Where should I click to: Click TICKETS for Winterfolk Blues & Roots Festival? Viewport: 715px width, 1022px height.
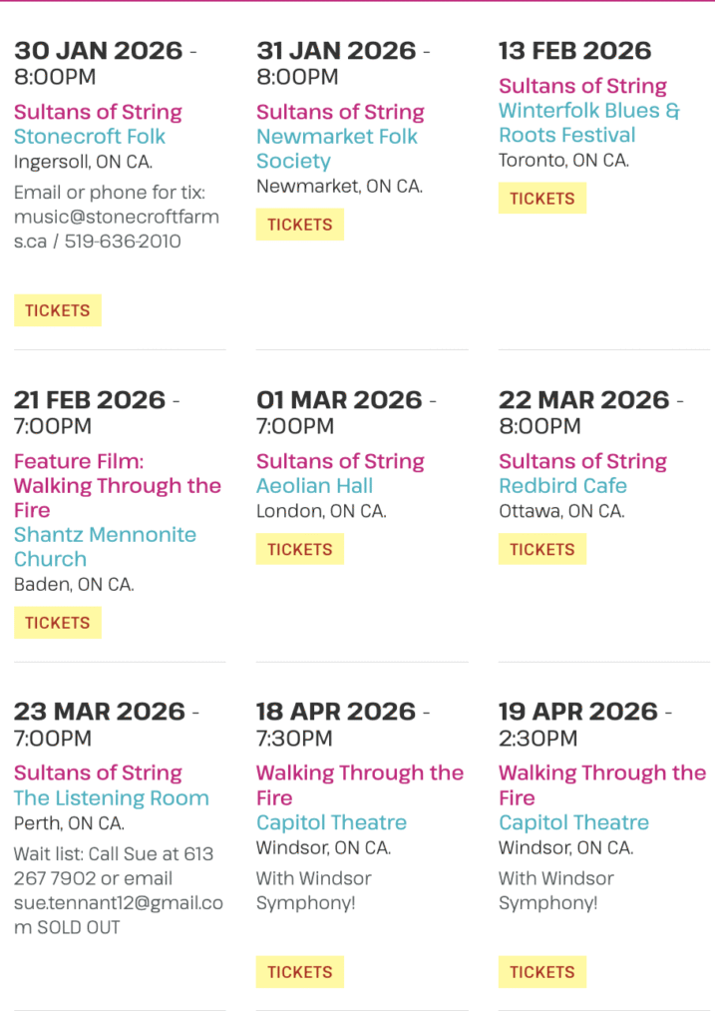coord(541,199)
